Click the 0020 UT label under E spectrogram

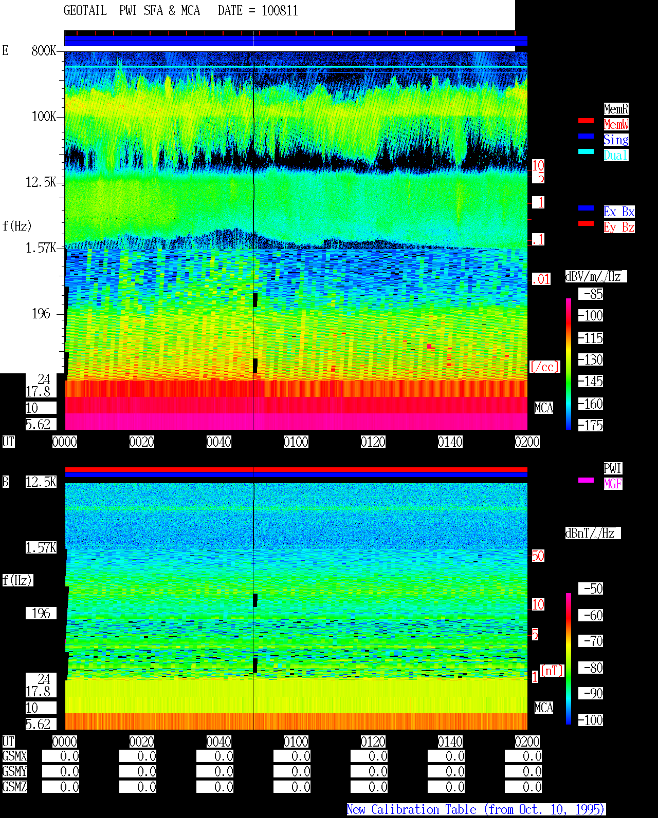(142, 442)
